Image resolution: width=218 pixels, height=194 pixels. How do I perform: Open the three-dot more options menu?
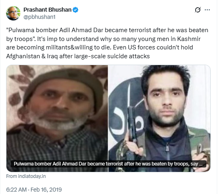coord(207,10)
